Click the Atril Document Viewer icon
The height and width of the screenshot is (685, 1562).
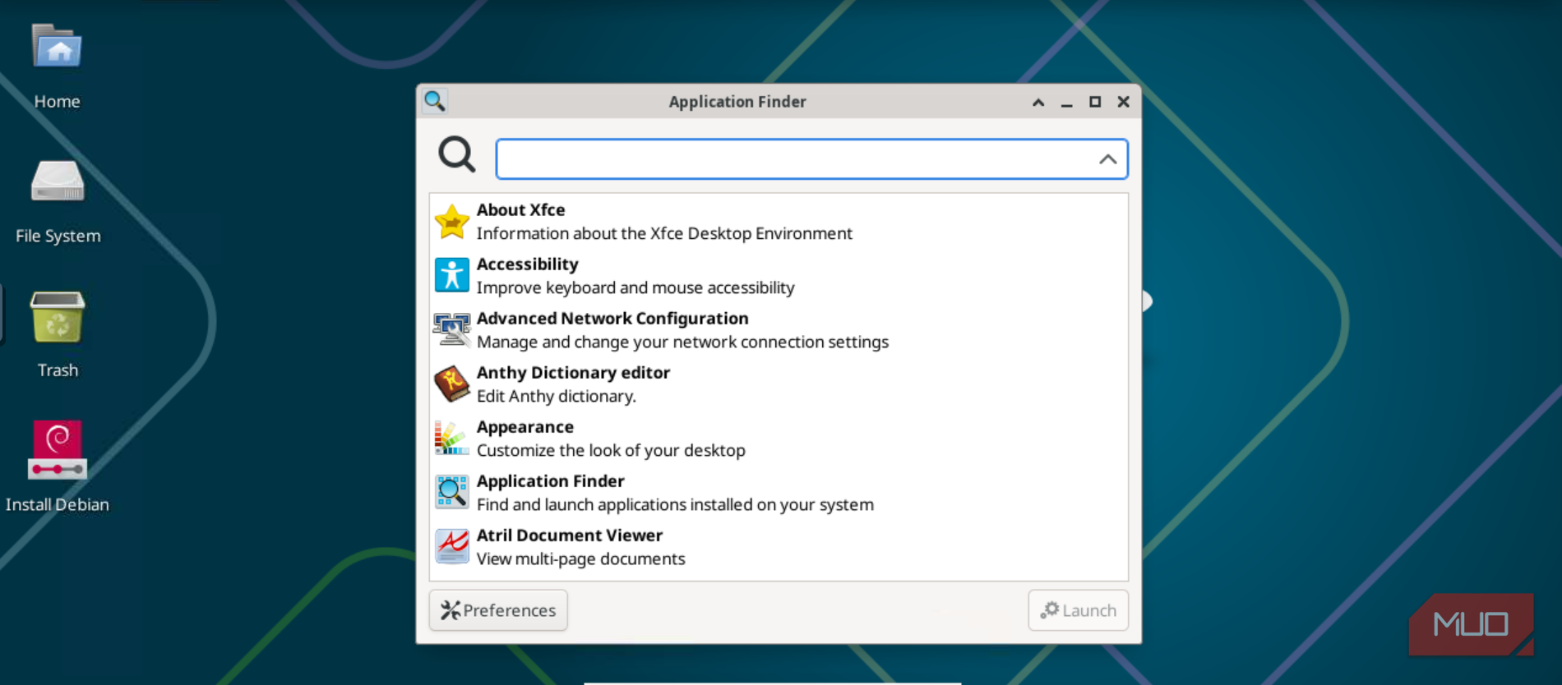pyautogui.click(x=451, y=546)
